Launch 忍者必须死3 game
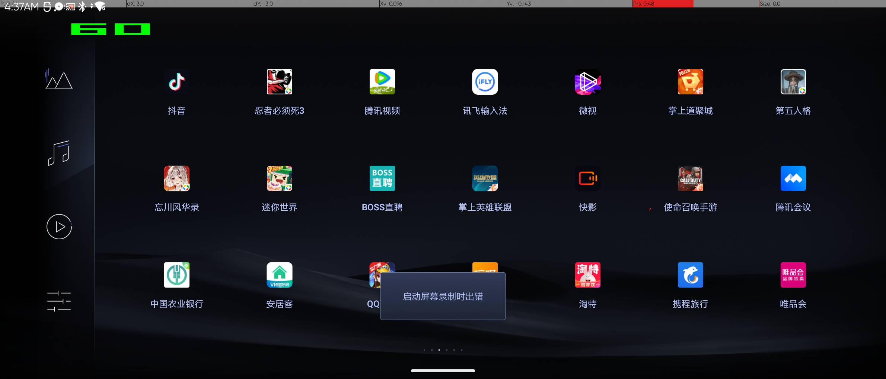The height and width of the screenshot is (379, 886). [x=280, y=82]
